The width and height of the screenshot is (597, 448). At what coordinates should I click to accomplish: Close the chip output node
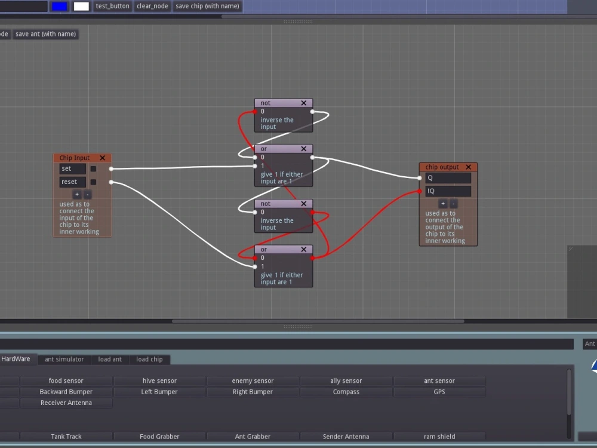click(468, 167)
